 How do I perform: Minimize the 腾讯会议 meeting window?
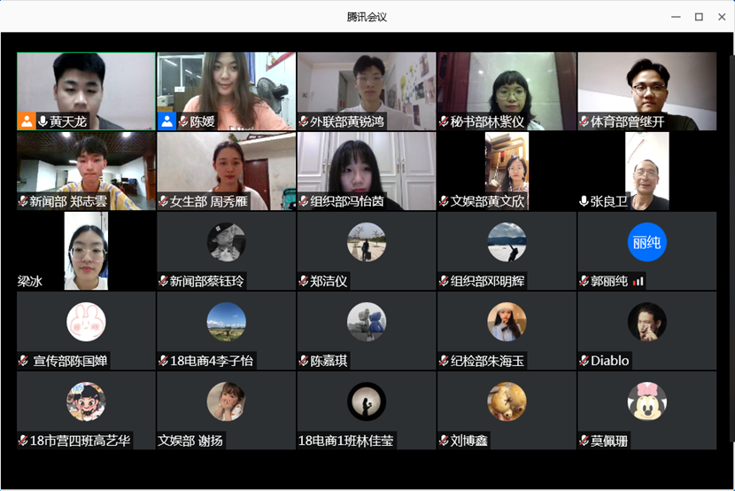click(x=677, y=16)
